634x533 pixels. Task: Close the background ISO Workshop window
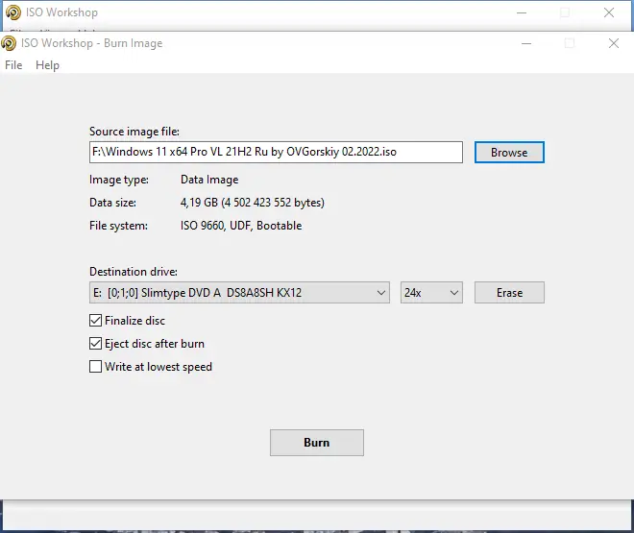coord(609,12)
